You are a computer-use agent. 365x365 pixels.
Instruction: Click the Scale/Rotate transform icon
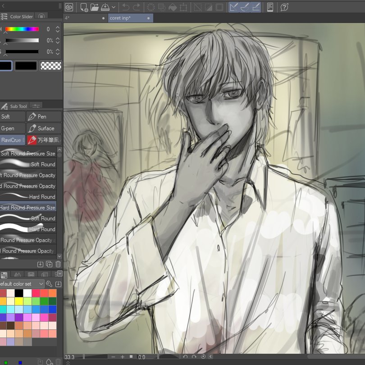pyautogui.click(x=183, y=7)
